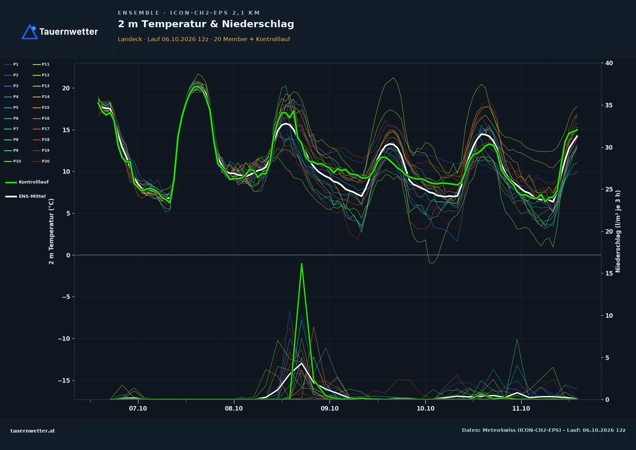Click the chart title 2 m Temperatur & Niederschlag

coord(206,24)
